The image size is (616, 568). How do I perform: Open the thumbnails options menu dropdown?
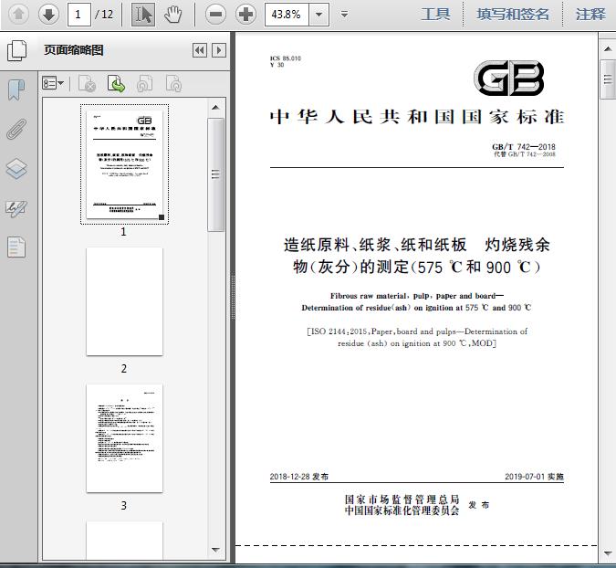[x=53, y=83]
